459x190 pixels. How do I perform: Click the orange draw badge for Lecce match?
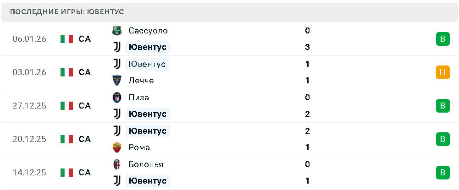[442, 72]
